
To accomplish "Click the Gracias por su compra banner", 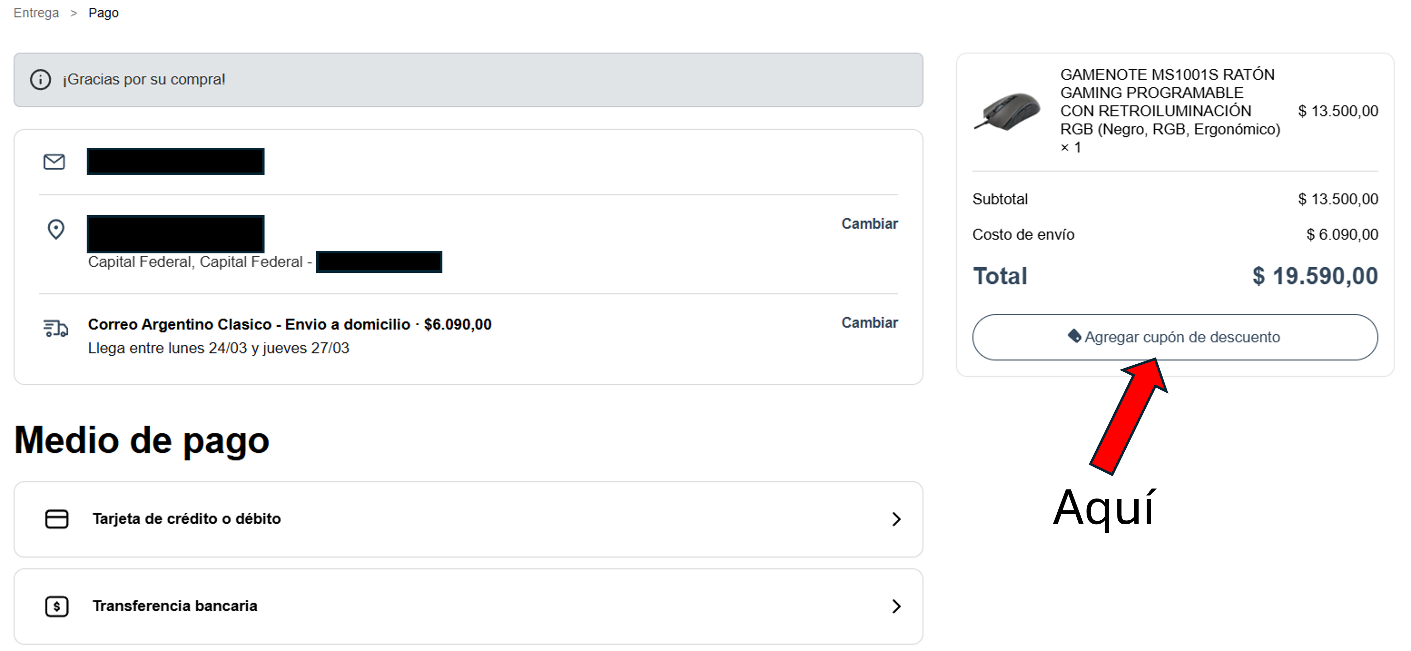I will (468, 80).
